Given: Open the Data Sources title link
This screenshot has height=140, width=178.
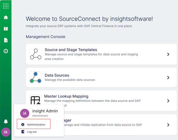Looking at the screenshot, I should 57,75.
